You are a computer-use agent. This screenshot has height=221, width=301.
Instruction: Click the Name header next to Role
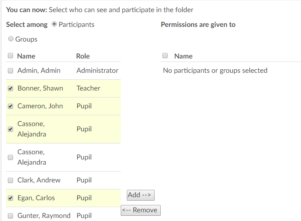[x=26, y=56]
